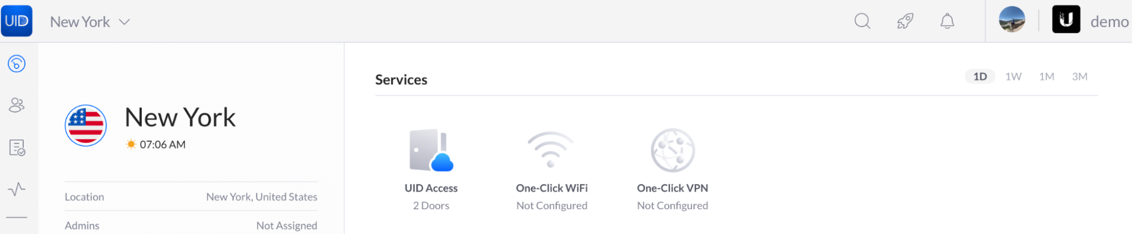Expand the New York site dropdown
This screenshot has height=234, width=1132.
[x=90, y=22]
